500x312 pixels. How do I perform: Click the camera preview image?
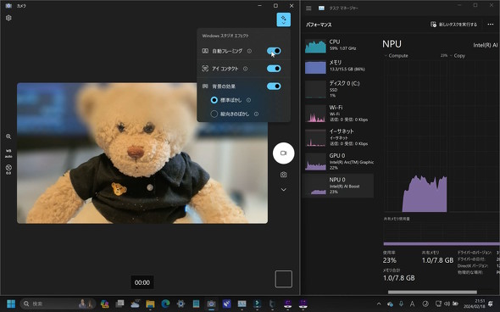tap(142, 153)
